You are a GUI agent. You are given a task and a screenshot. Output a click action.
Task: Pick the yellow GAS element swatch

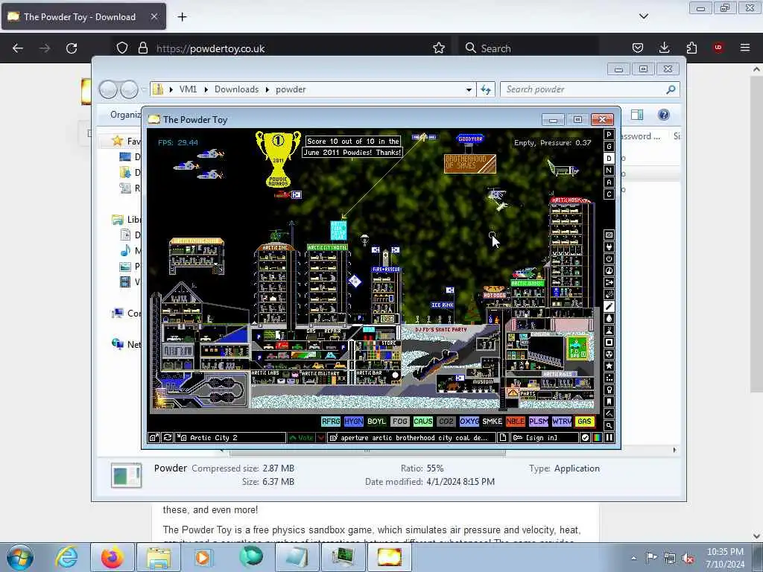pos(584,422)
